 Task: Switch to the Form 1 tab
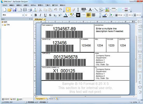coord(52,99)
